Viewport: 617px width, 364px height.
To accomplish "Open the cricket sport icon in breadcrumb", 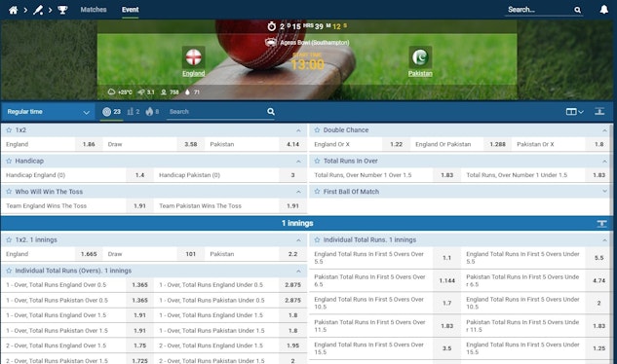I will tap(38, 10).
